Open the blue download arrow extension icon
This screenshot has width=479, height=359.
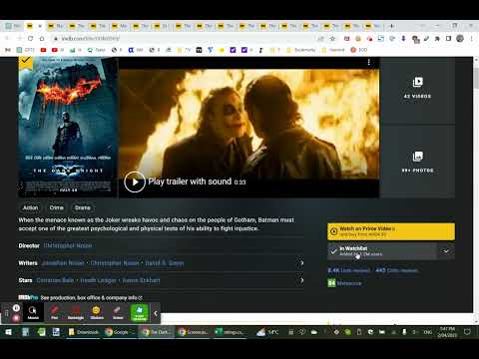[x=403, y=39]
